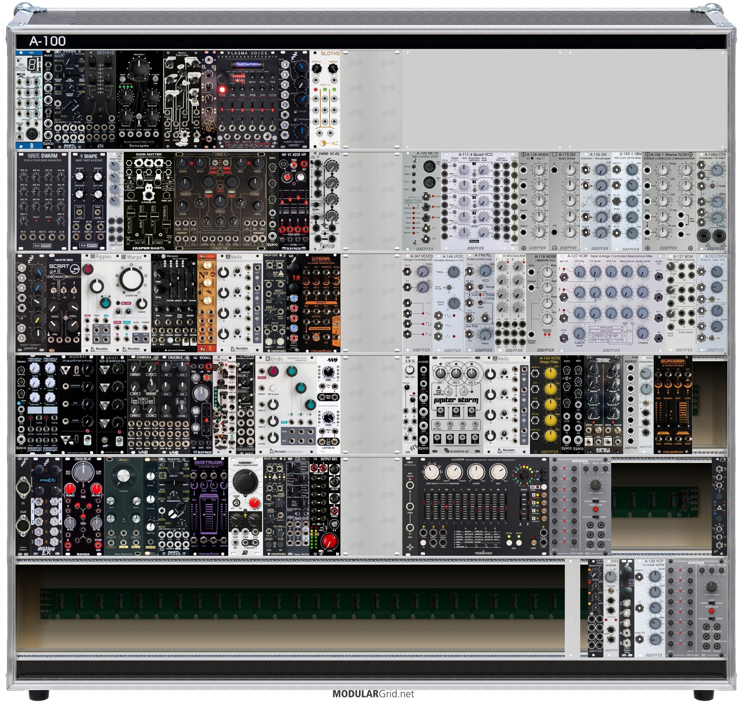Click the Befaco logo on Crush Delay
Viewport: 747px width, 702px height.
click(x=83, y=555)
